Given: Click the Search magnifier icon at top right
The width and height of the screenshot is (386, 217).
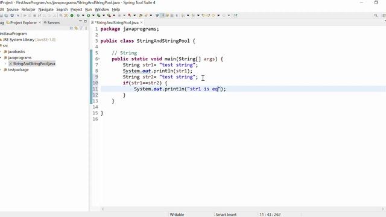Looking at the screenshot, I should 376,16.
